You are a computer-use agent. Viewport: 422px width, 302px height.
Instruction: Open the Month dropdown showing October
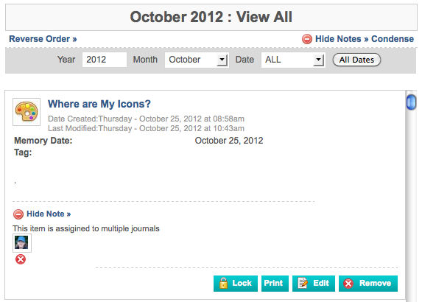197,60
